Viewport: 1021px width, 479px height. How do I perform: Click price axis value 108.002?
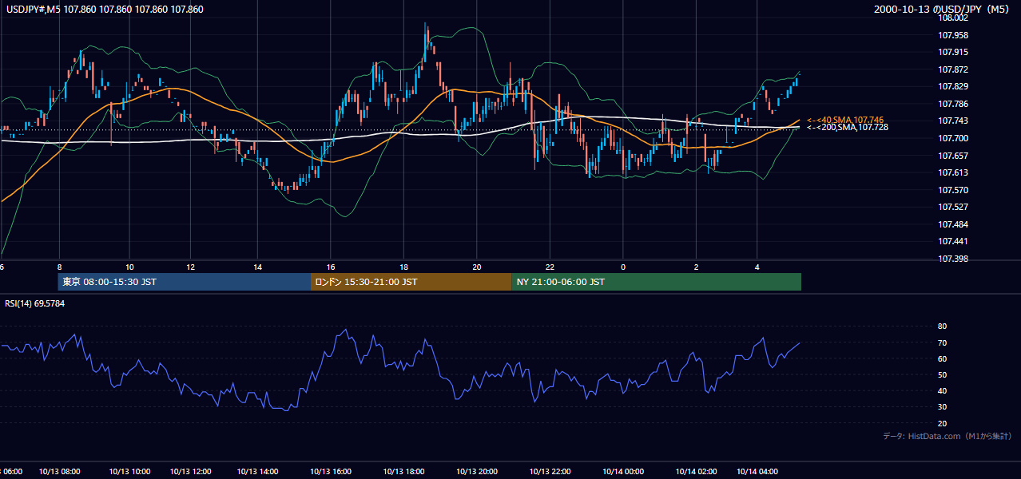(952, 18)
